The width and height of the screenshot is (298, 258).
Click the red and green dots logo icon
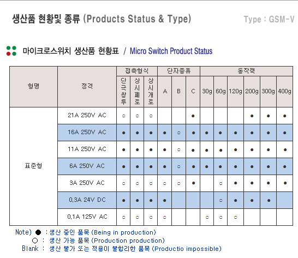[x=11, y=51]
